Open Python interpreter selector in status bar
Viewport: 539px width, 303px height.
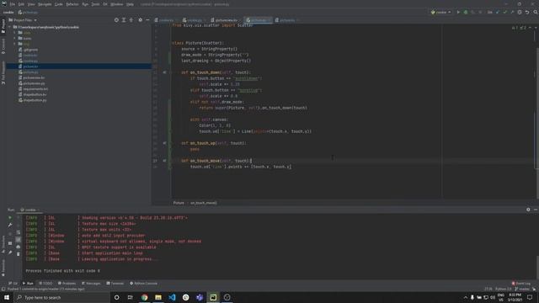click(504, 289)
